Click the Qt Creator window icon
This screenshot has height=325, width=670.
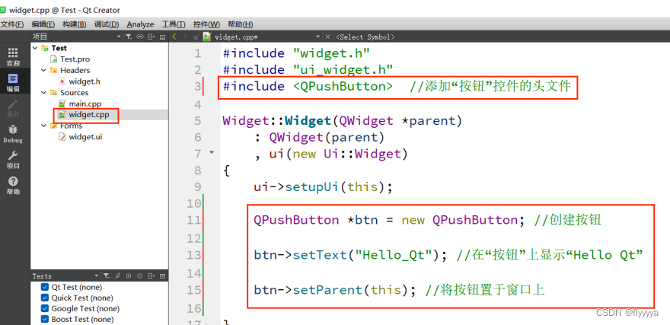click(3, 10)
